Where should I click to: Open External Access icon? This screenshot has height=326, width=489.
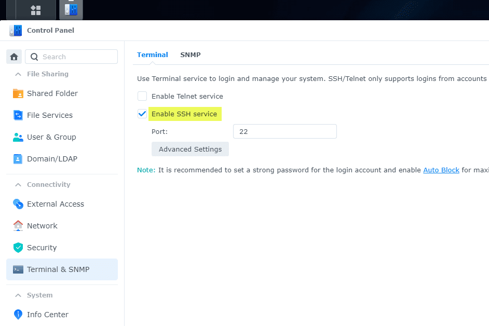coord(18,204)
